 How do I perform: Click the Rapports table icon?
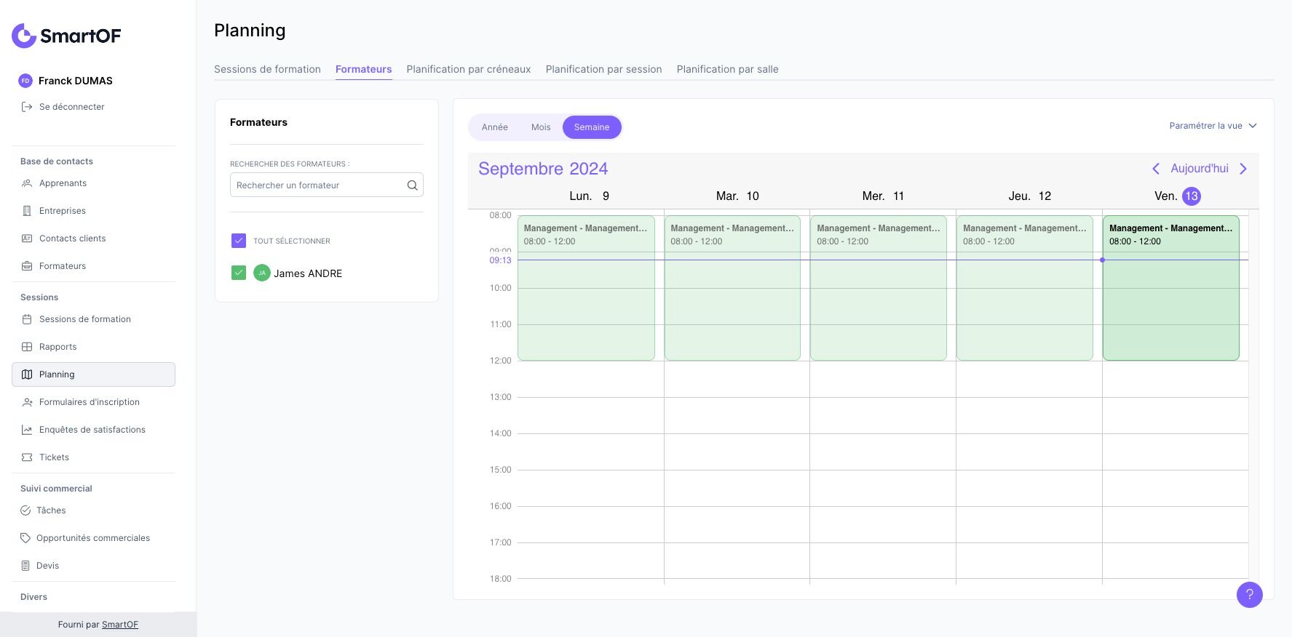click(x=27, y=347)
